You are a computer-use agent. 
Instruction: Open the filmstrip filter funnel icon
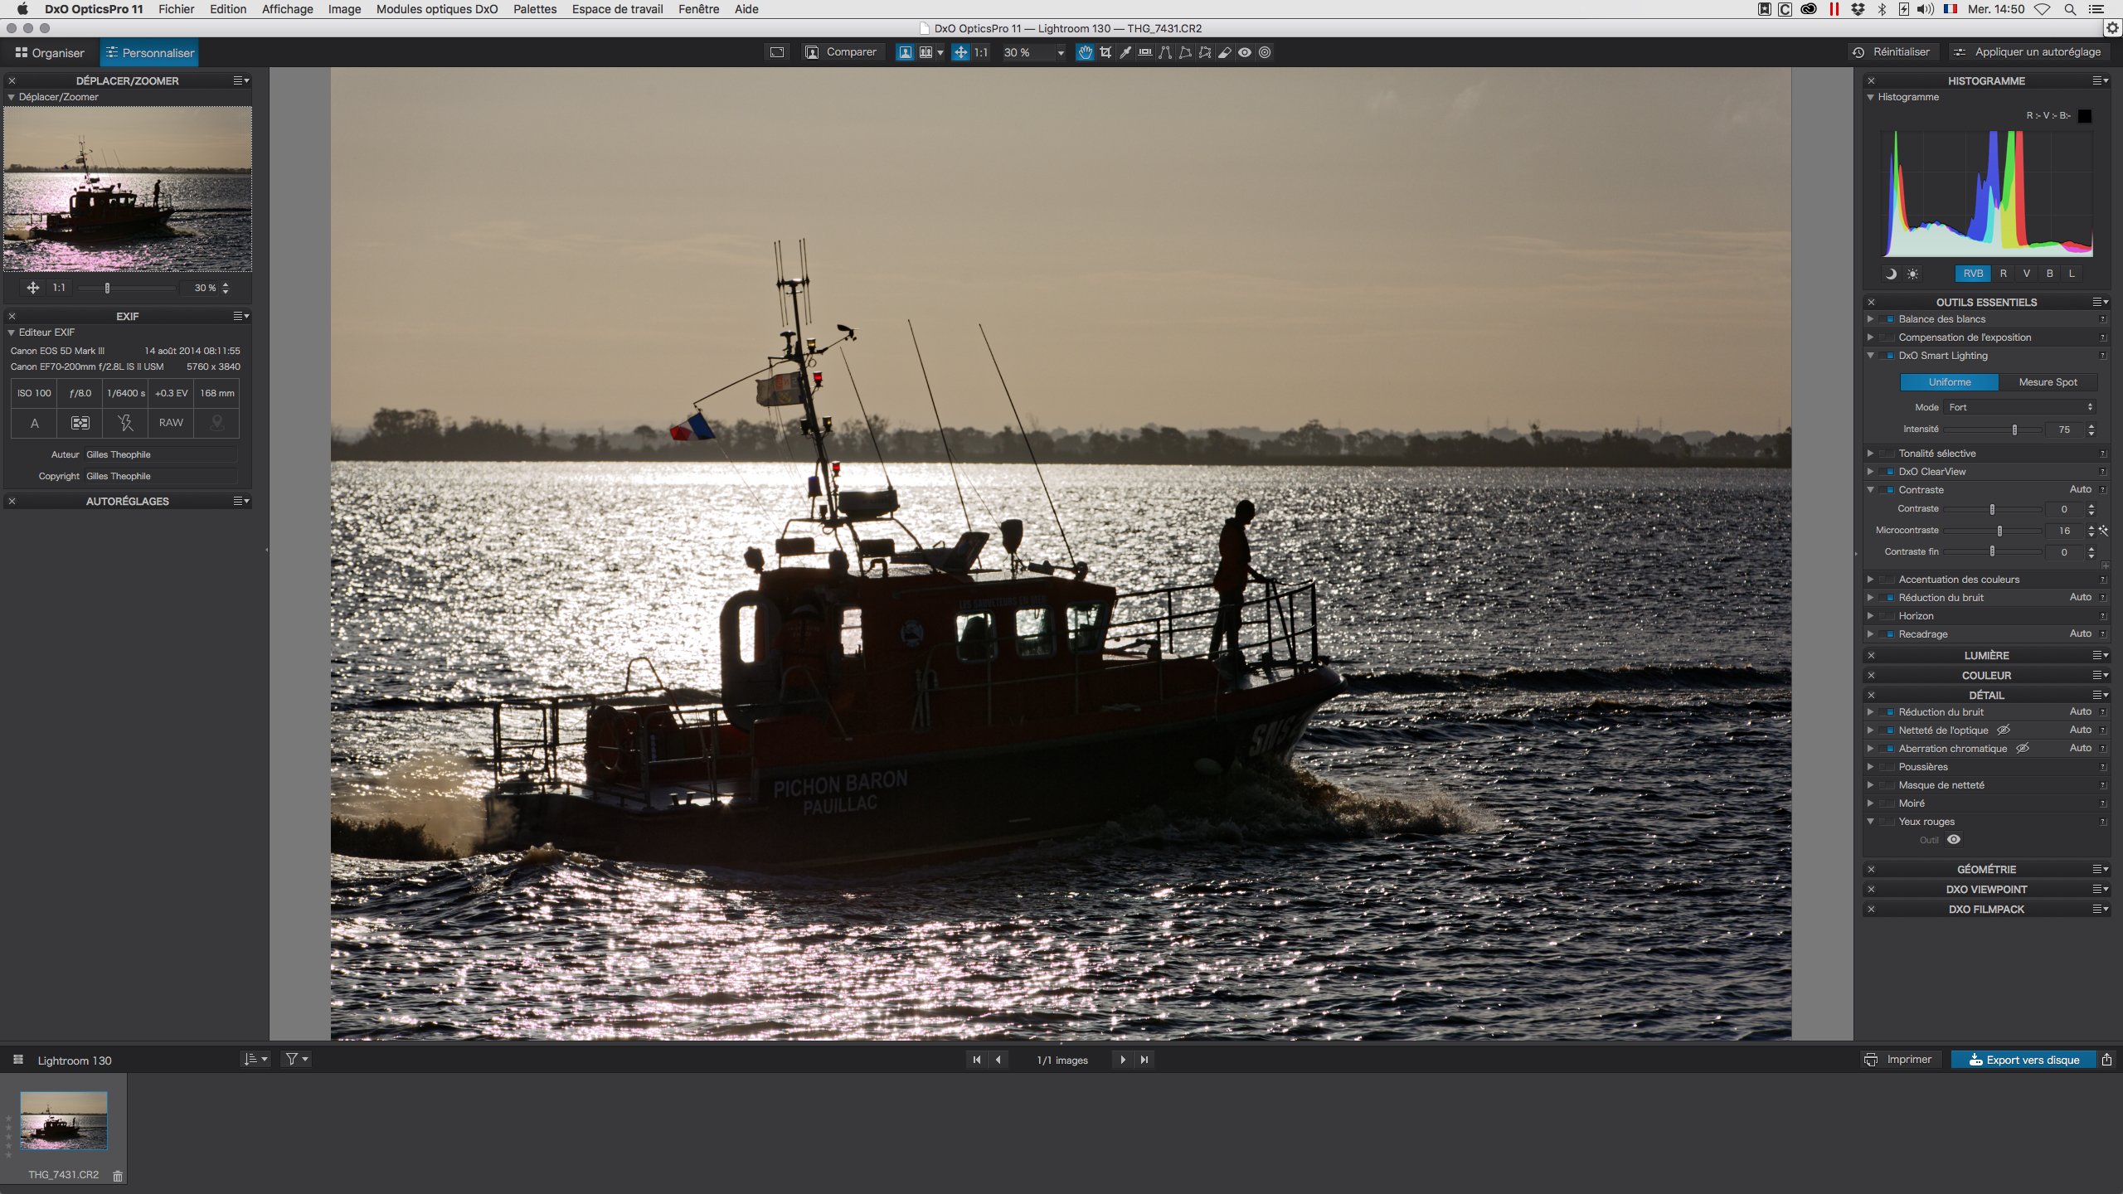coord(296,1060)
